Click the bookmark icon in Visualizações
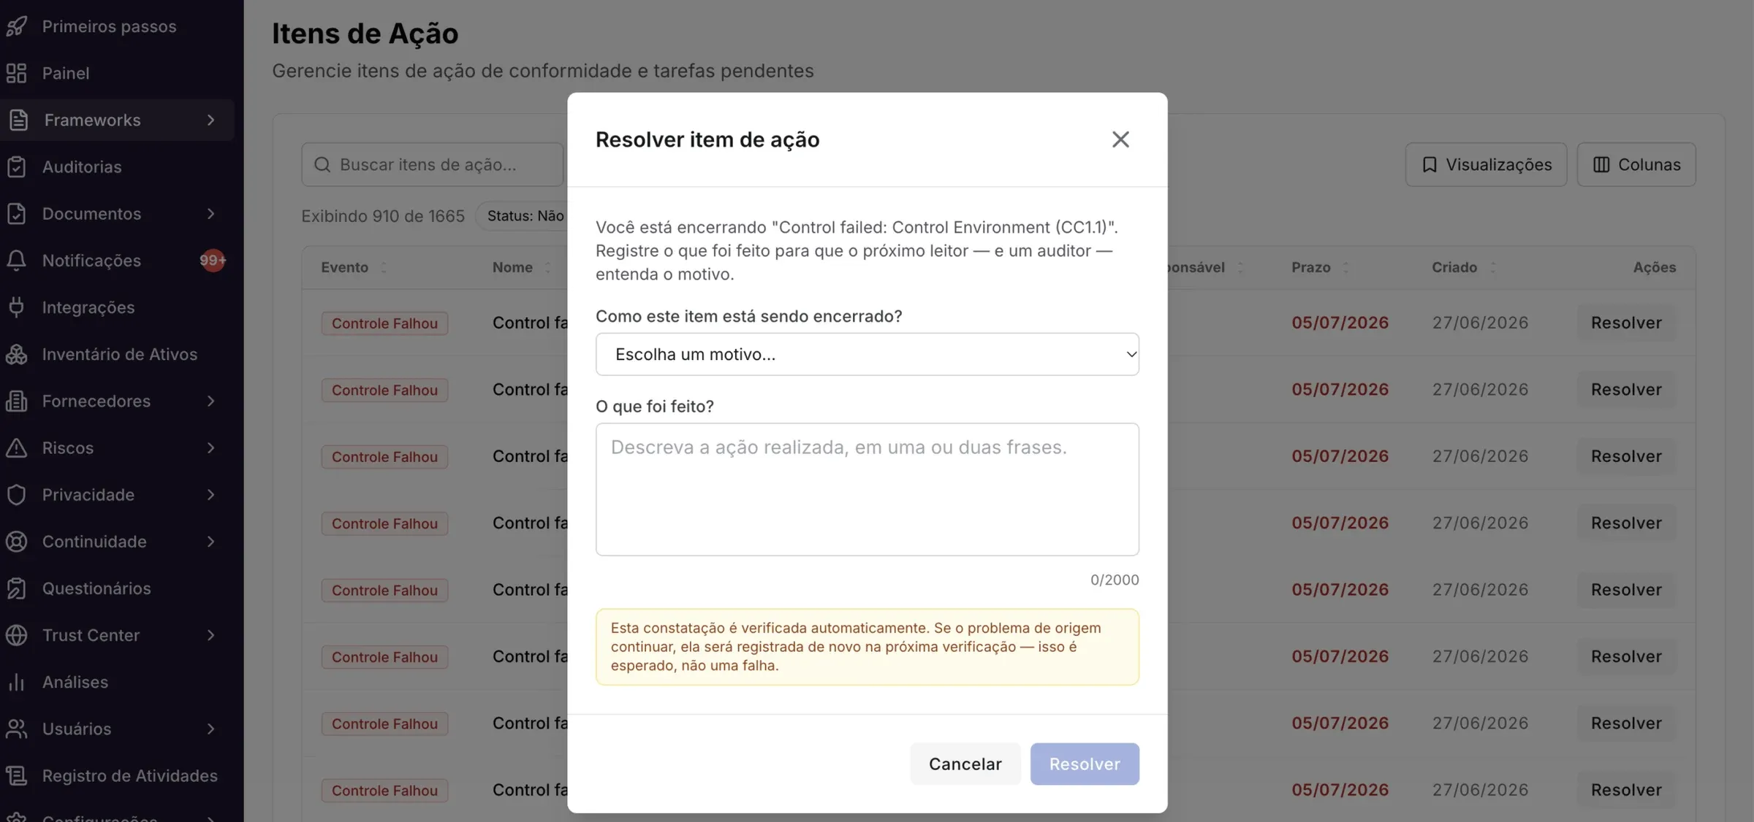Image resolution: width=1754 pixels, height=822 pixels. click(x=1430, y=164)
